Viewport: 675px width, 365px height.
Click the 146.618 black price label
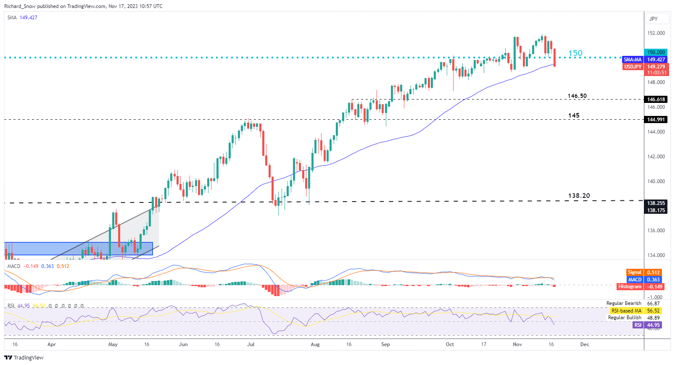pos(656,100)
